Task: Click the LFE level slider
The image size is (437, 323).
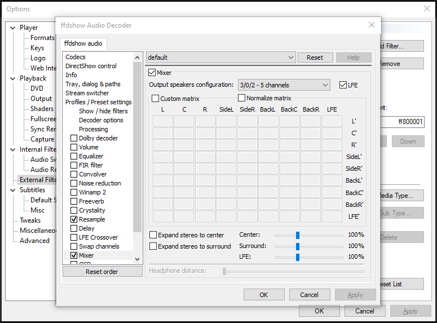Action: pyautogui.click(x=309, y=257)
